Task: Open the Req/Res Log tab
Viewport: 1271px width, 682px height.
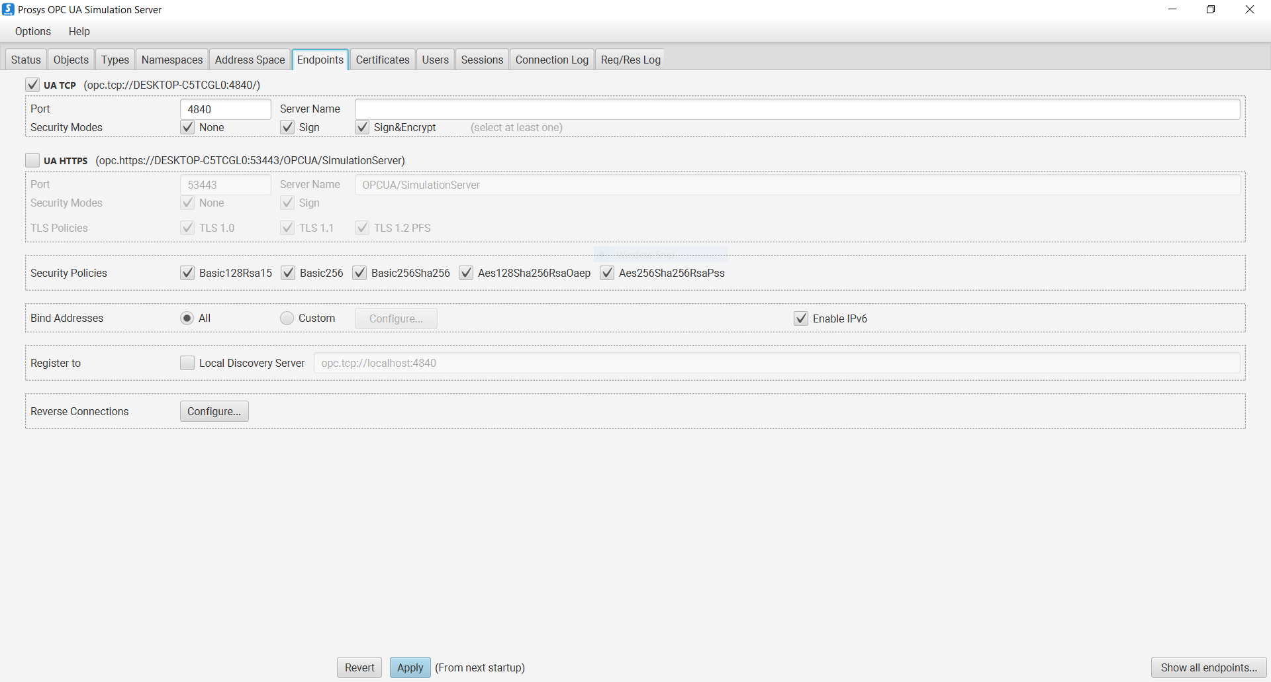Action: (x=630, y=59)
